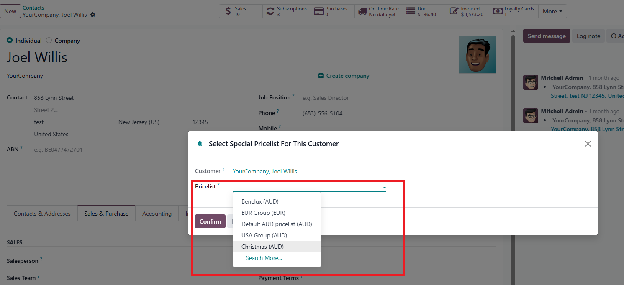Click the Invoiced pencil-square icon
624x285 pixels.
[x=454, y=11]
